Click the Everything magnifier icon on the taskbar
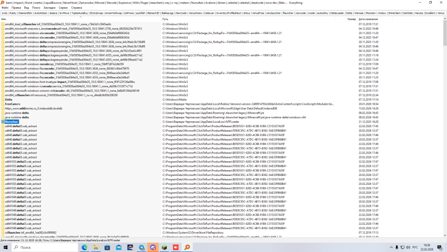Image resolution: width=447 pixels, height=252 pixels. click(x=187, y=248)
